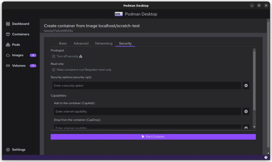Click the warning triangle beside Turn off security
Screen dimensions: 272x162
(x=81, y=56)
